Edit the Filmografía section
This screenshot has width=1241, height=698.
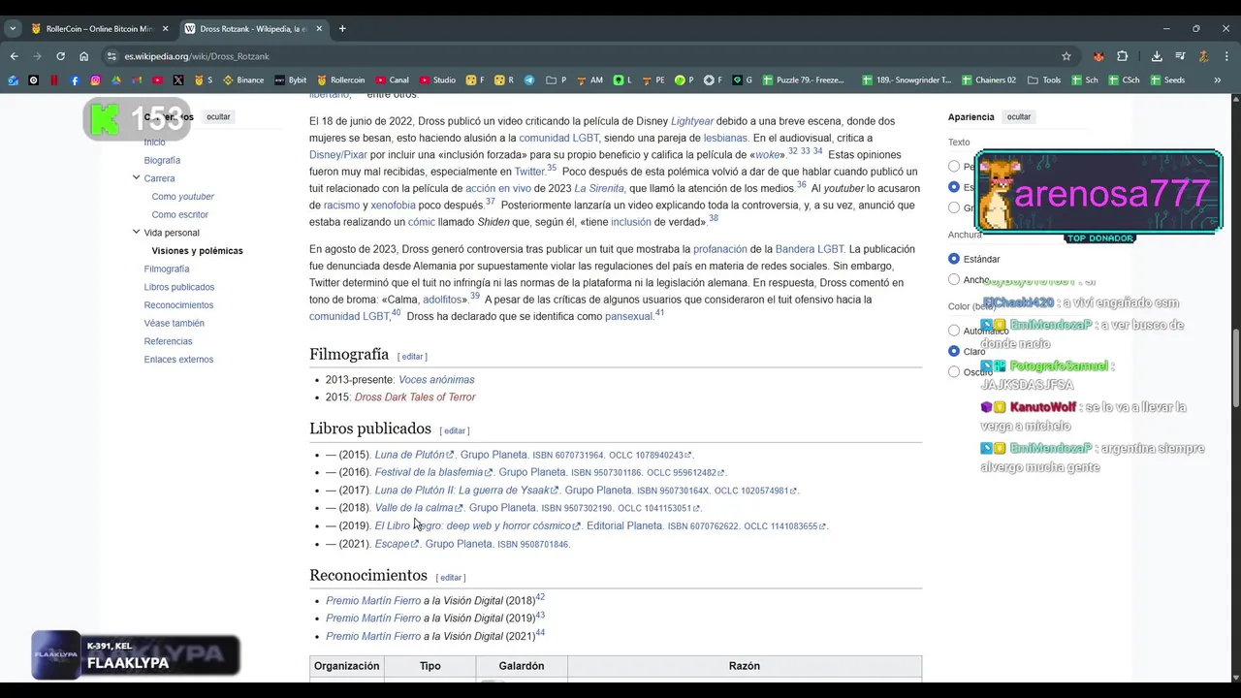click(x=412, y=357)
